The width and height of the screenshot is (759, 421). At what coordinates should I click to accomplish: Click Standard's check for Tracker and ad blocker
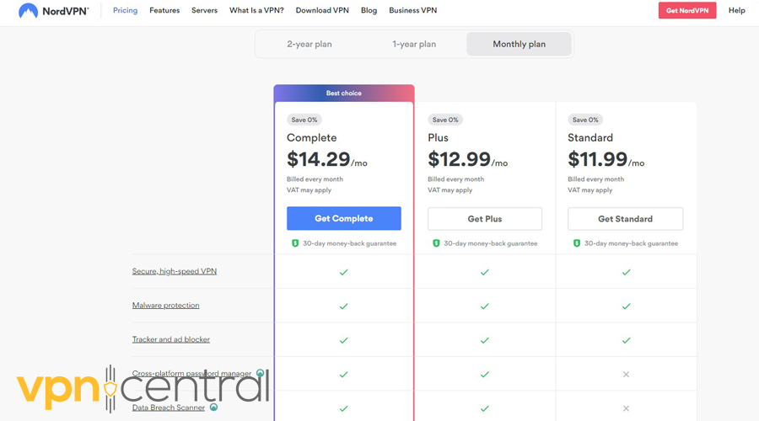(626, 340)
